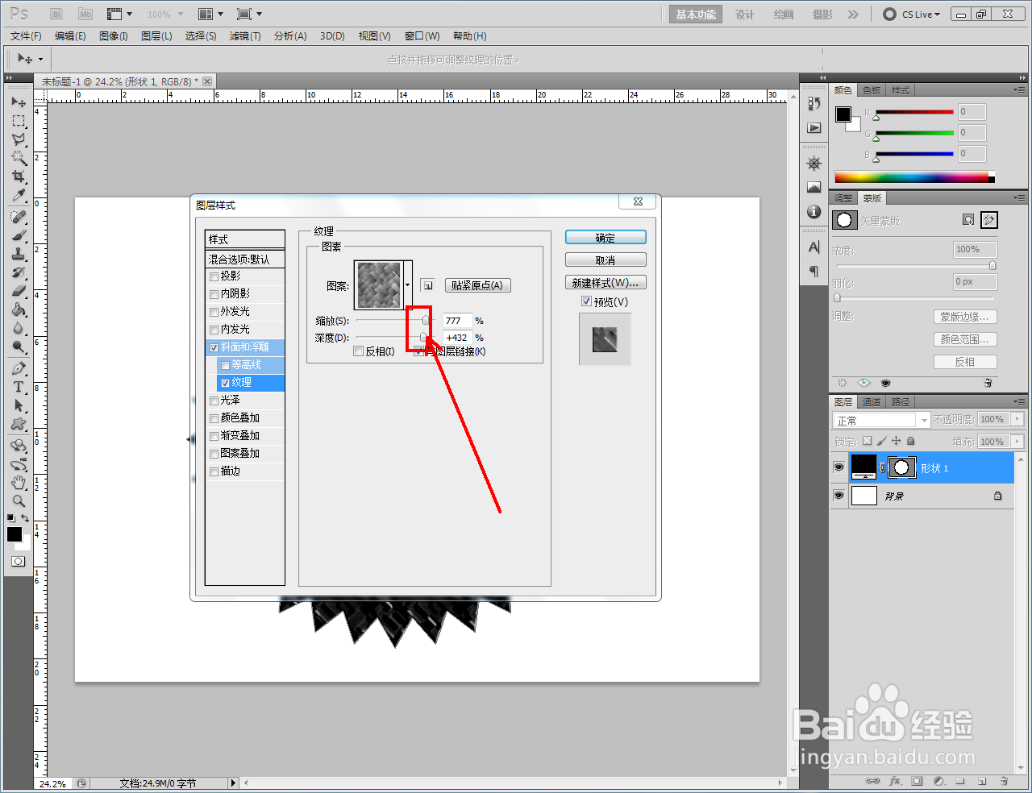Select the 基本功能 workspace button
1032x793 pixels.
click(696, 15)
